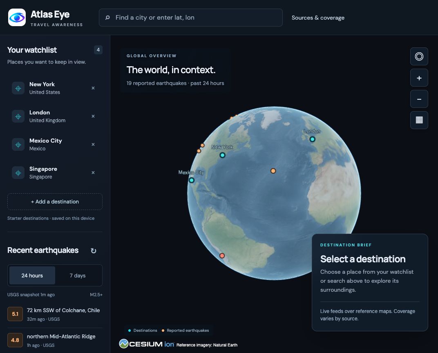Click the Cesium ion logo link
This screenshot has height=353, width=438.
tap(147, 344)
